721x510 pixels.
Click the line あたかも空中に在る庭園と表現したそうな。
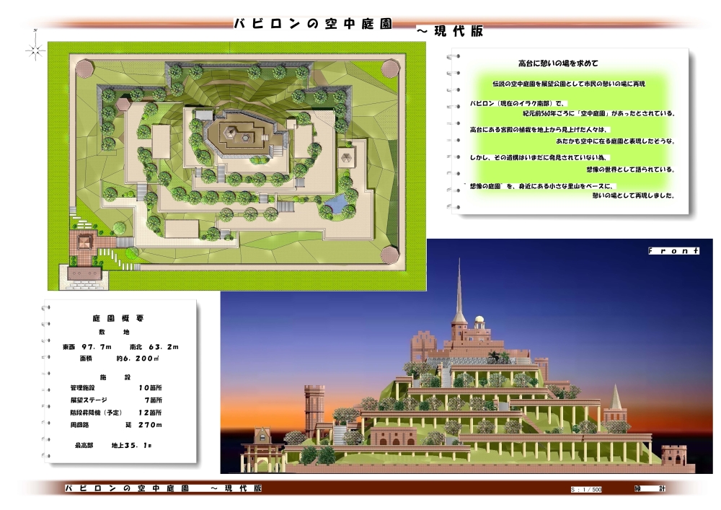click(615, 141)
